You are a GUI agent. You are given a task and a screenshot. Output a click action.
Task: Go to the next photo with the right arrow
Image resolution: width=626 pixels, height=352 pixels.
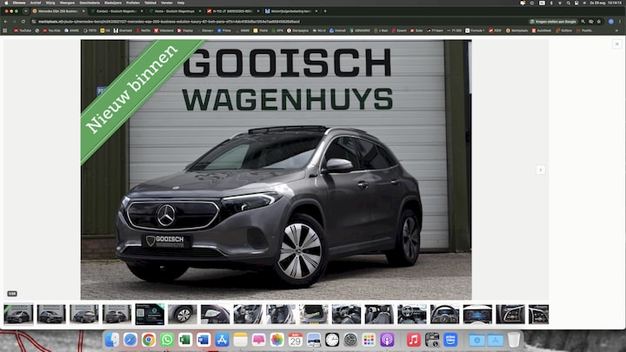point(541,170)
